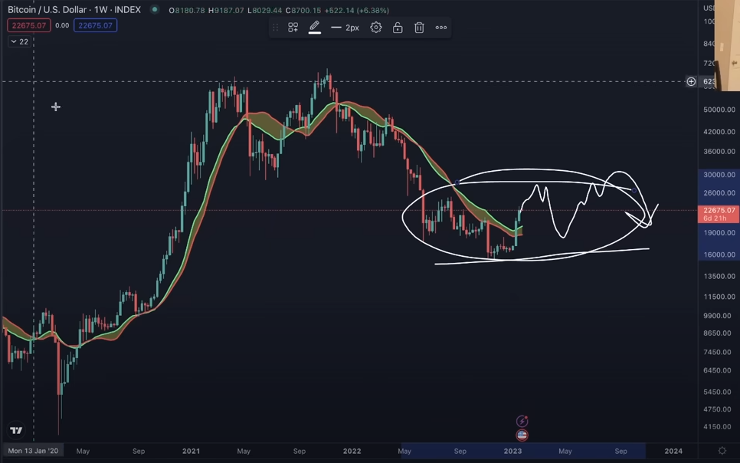Open the lightning event marker near 2023

[522, 421]
